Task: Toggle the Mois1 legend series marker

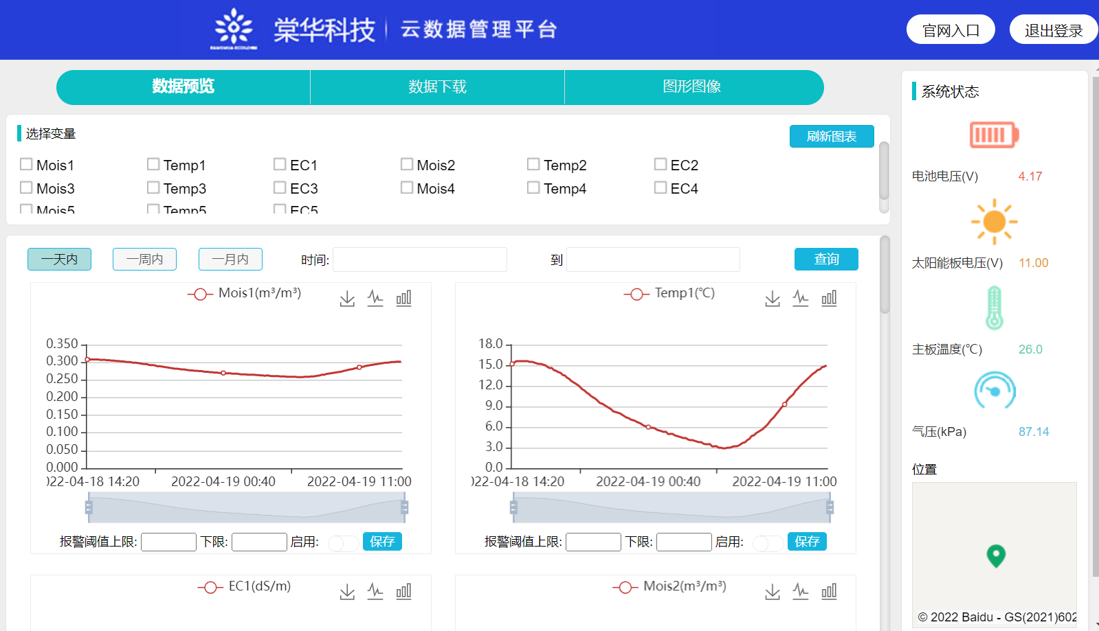Action: coord(200,294)
